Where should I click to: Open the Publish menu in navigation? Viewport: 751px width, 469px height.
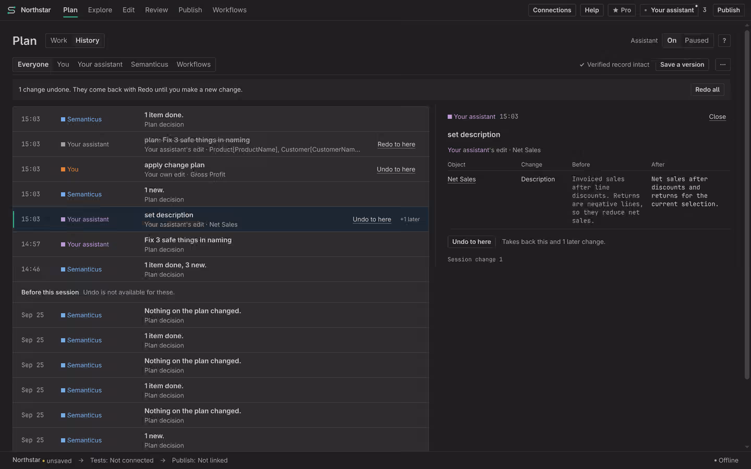(190, 10)
